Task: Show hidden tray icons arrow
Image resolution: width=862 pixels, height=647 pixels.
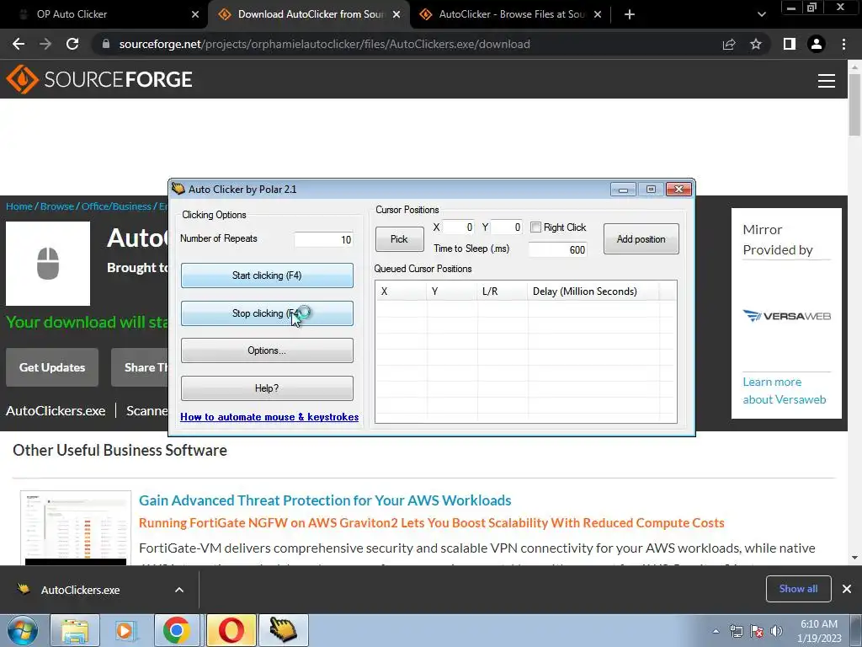Action: pyautogui.click(x=716, y=631)
